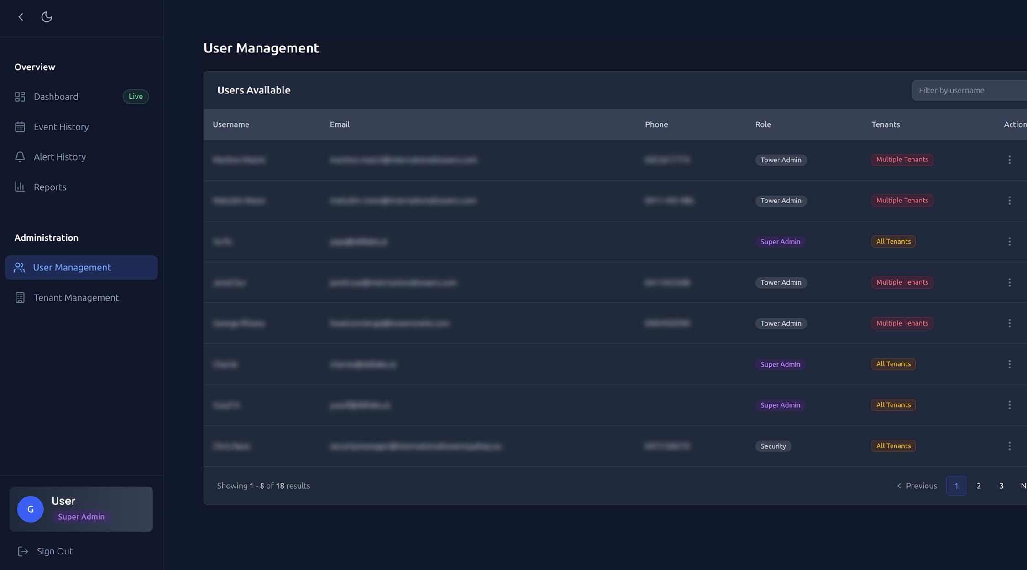
Task: Click the building icon beside Tenant Management
Action: 20,297
